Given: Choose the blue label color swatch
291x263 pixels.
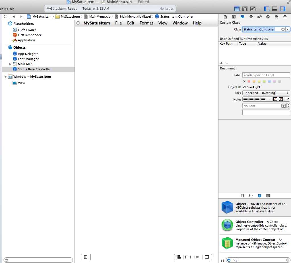Looking at the screenshot, I should (x=269, y=81).
